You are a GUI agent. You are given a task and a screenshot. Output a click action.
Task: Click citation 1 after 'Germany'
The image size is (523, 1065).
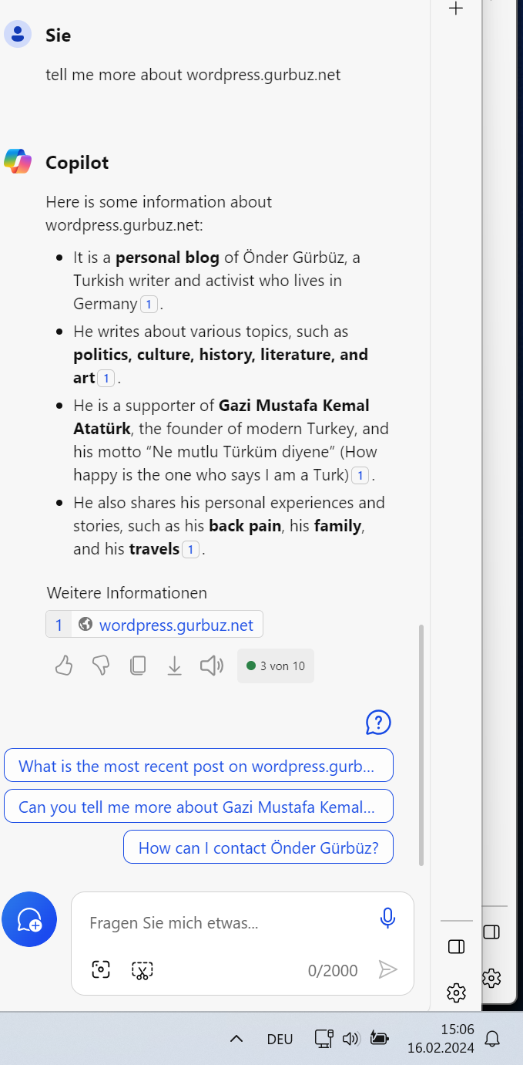(149, 305)
